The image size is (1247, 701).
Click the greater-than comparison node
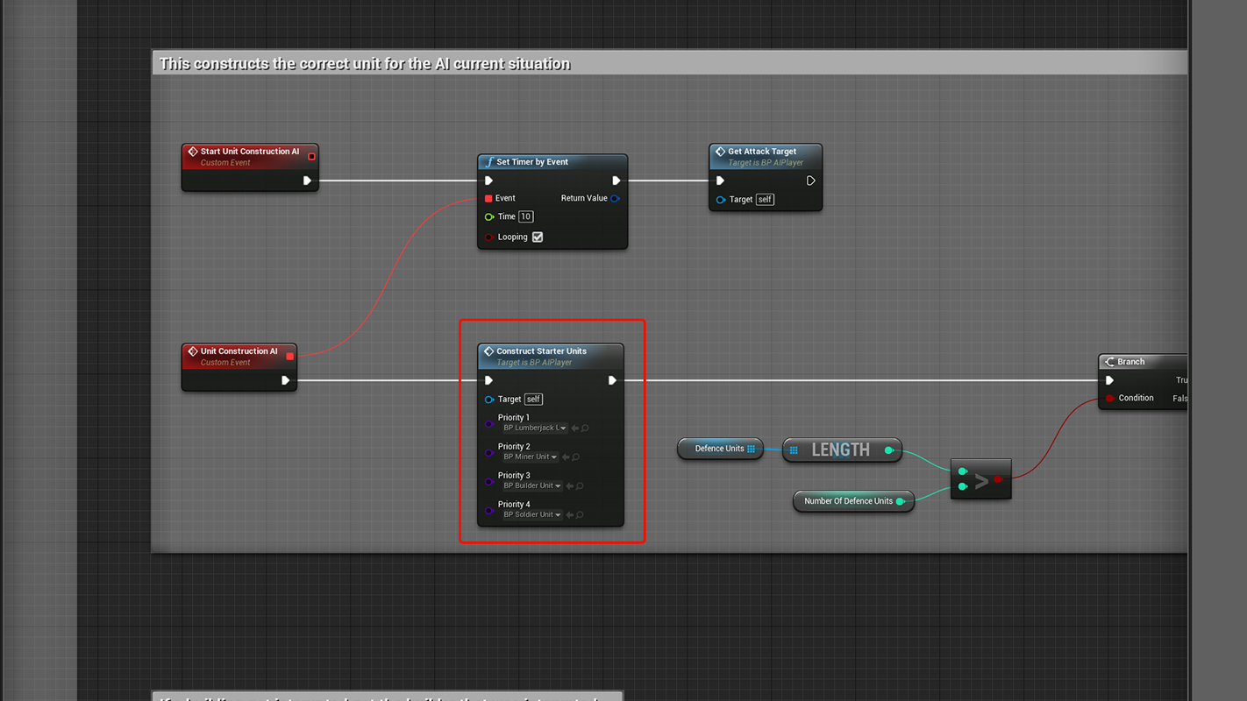coord(981,480)
